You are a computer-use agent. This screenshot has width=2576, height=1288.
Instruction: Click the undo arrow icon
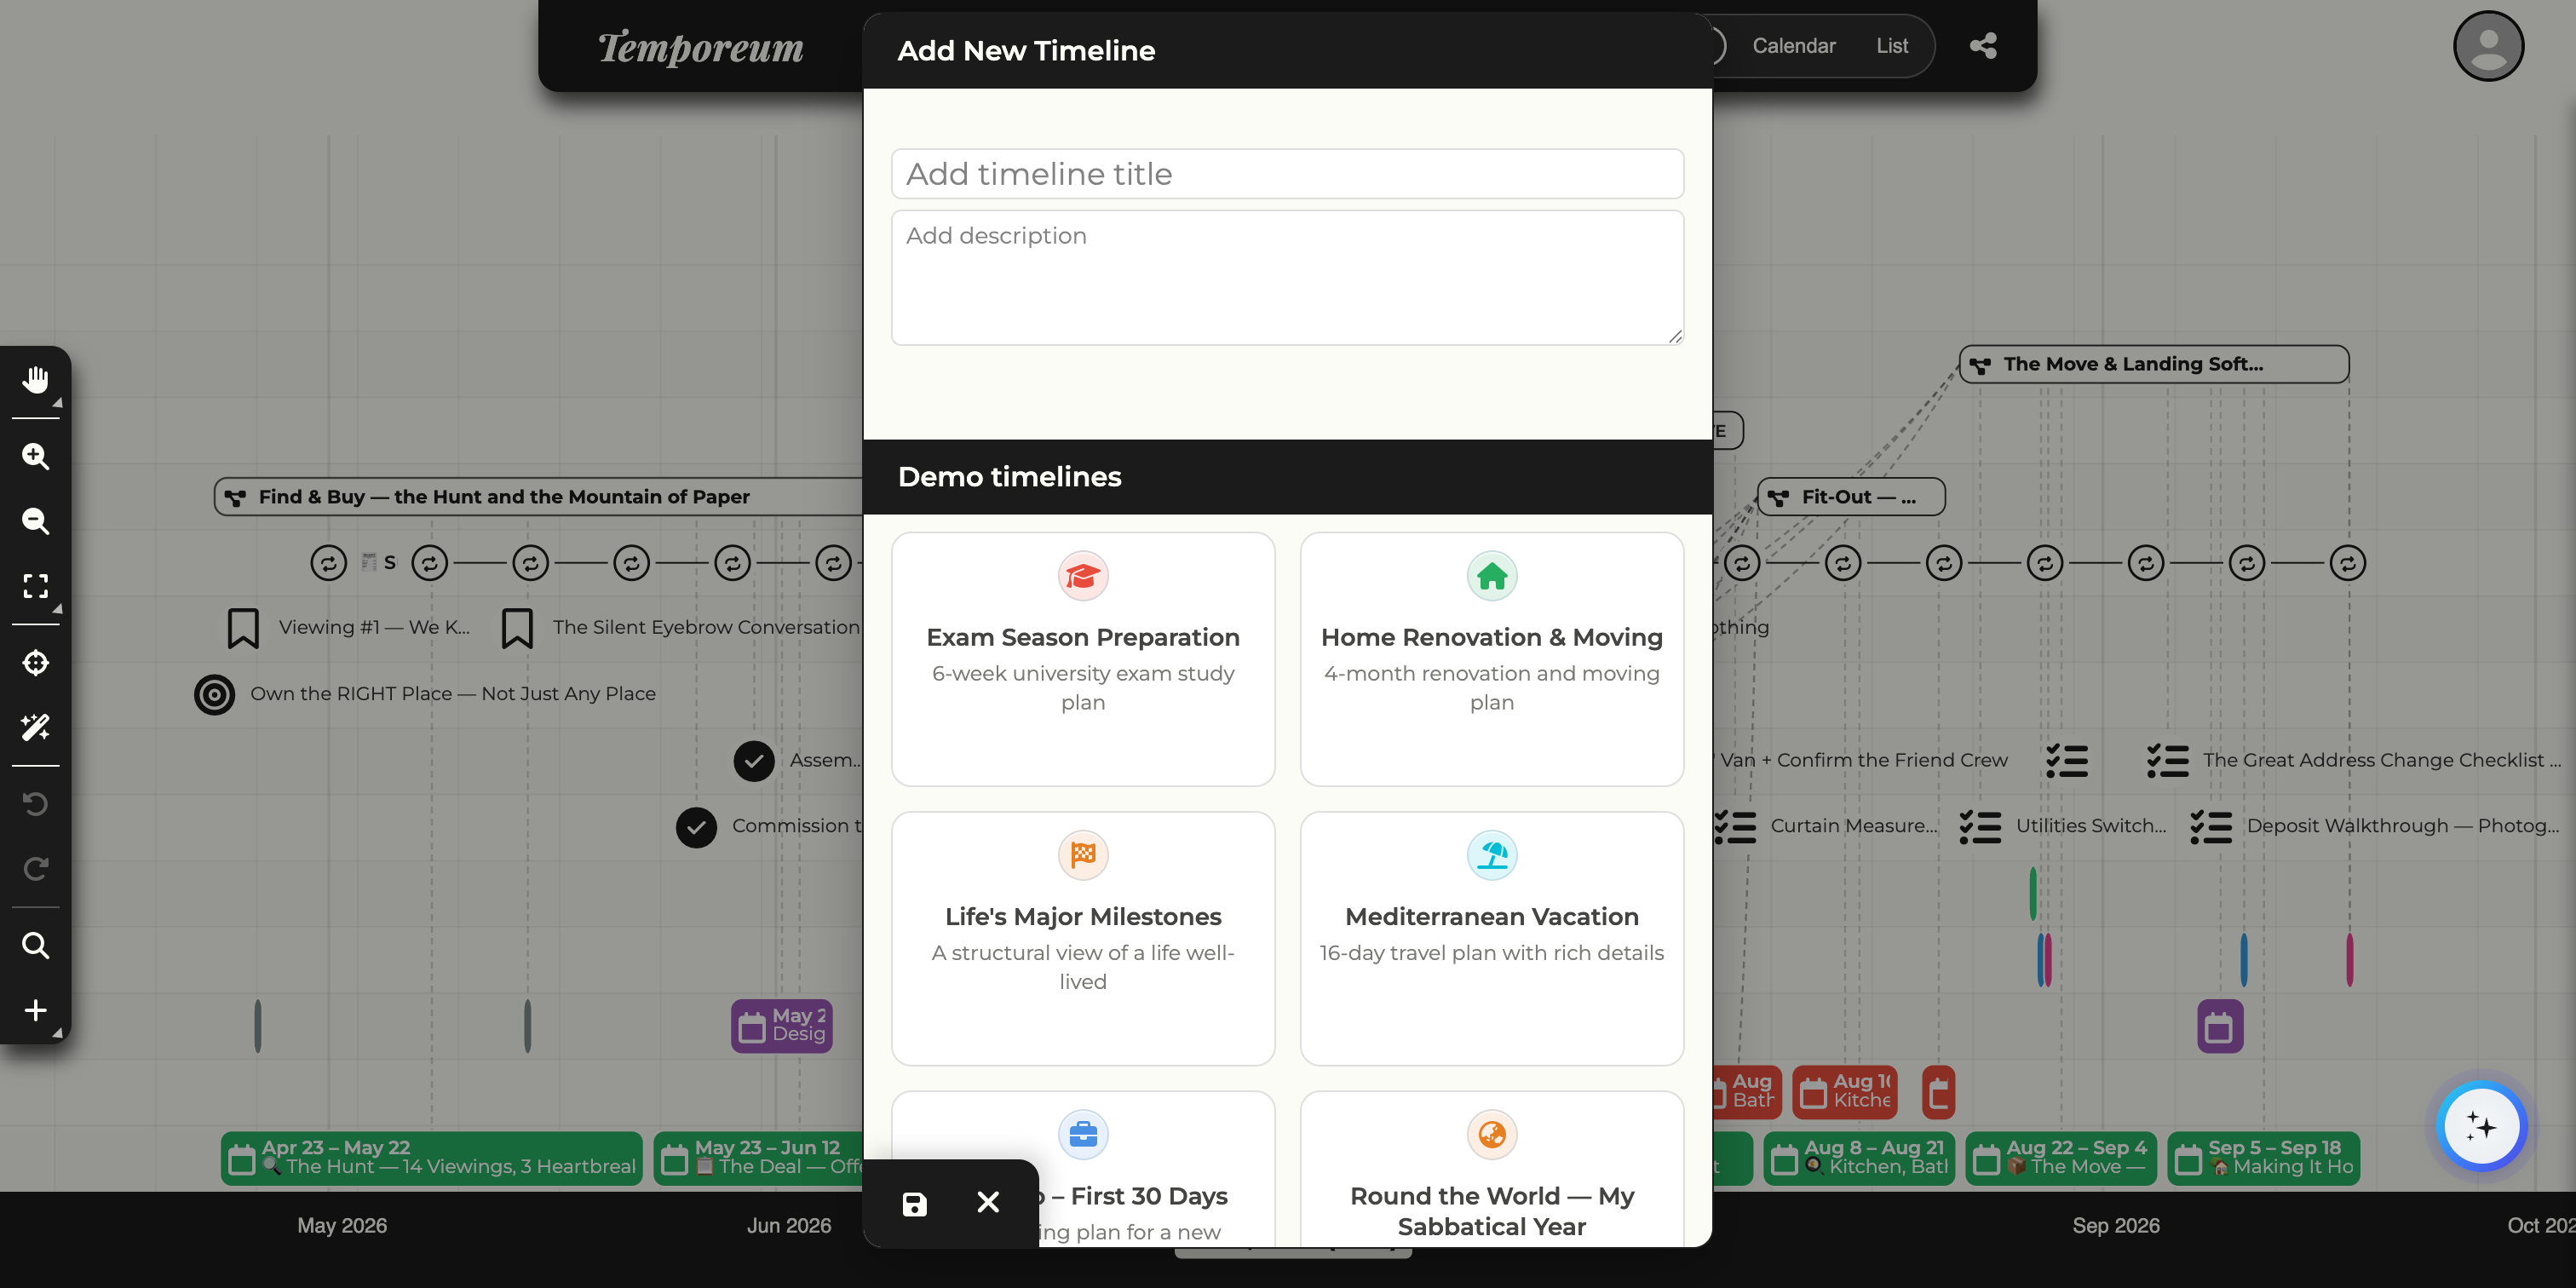(x=36, y=803)
